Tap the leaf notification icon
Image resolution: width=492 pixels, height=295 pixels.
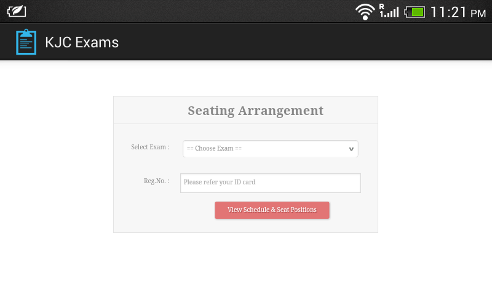17,12
